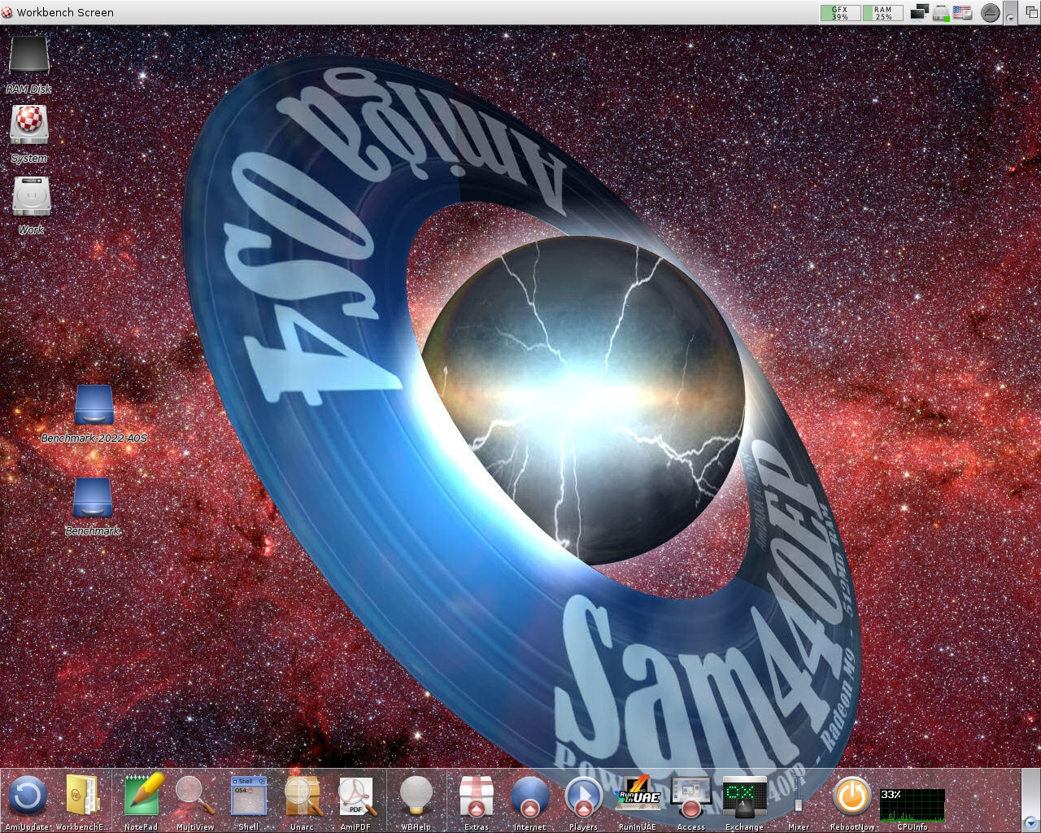Viewport: 1041px width, 833px height.
Task: Open the Internet subdock
Action: [x=529, y=796]
